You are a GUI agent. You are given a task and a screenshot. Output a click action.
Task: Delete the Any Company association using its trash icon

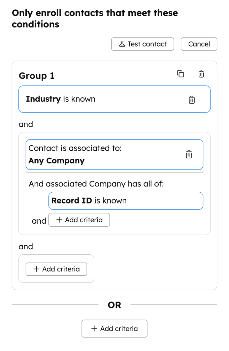pyautogui.click(x=189, y=154)
